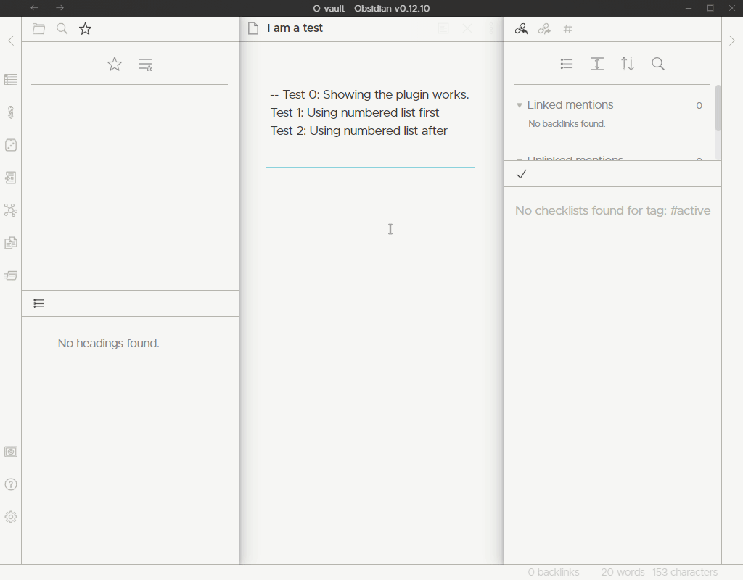Toggle collapse results in the backlinks pane

pos(567,64)
